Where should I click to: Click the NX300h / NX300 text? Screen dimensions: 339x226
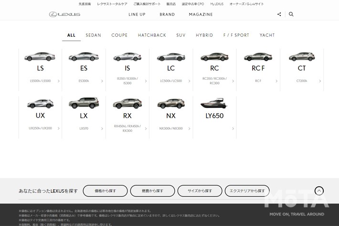point(171,129)
